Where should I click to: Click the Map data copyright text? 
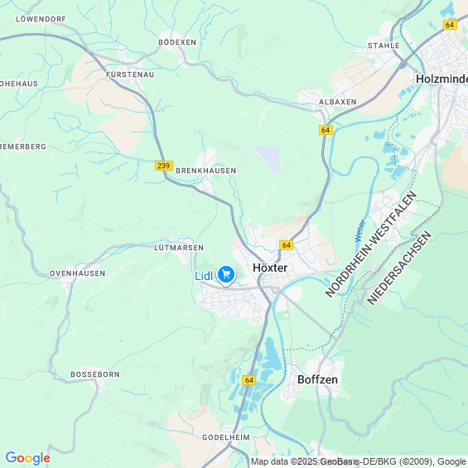359,461
